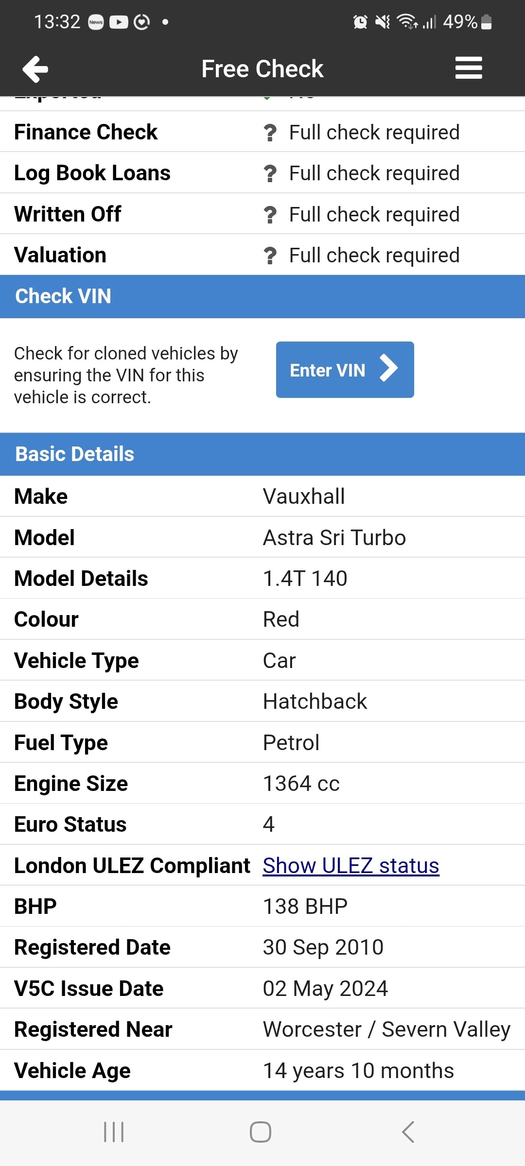The image size is (525, 1166).
Task: Select the 1.4T 140 model details value
Action: pos(305,579)
